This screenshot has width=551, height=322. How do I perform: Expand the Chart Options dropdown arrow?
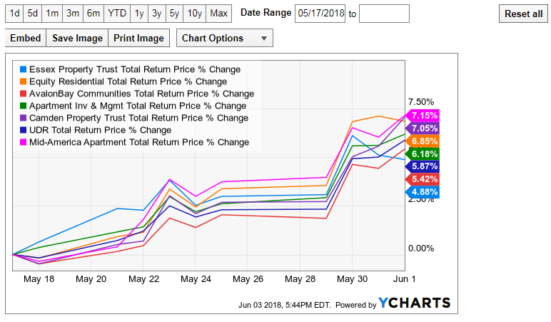[264, 39]
